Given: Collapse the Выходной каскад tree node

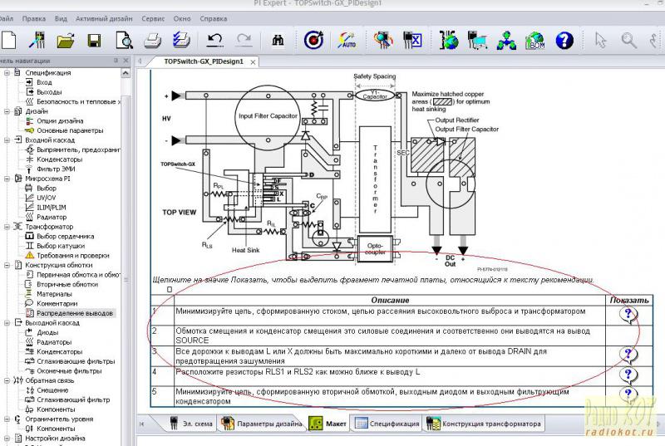Looking at the screenshot, I should pyautogui.click(x=7, y=322).
